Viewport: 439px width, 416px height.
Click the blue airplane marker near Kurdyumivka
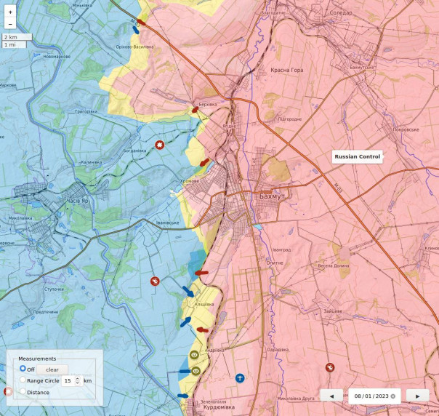point(240,377)
